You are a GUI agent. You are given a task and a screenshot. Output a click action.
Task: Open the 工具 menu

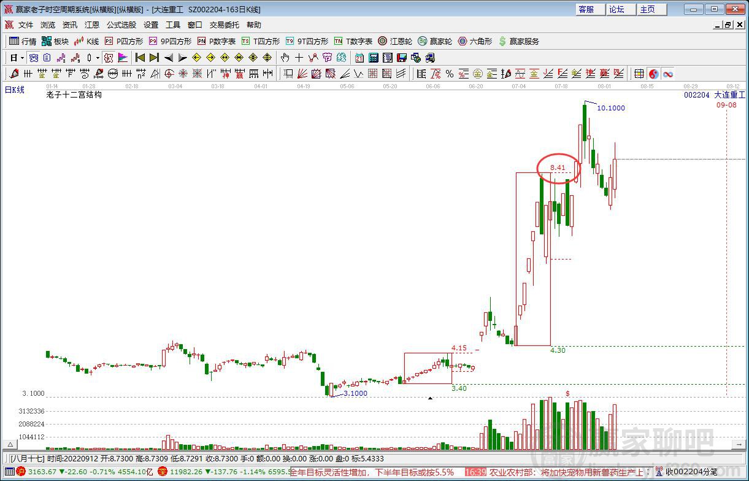tap(173, 25)
